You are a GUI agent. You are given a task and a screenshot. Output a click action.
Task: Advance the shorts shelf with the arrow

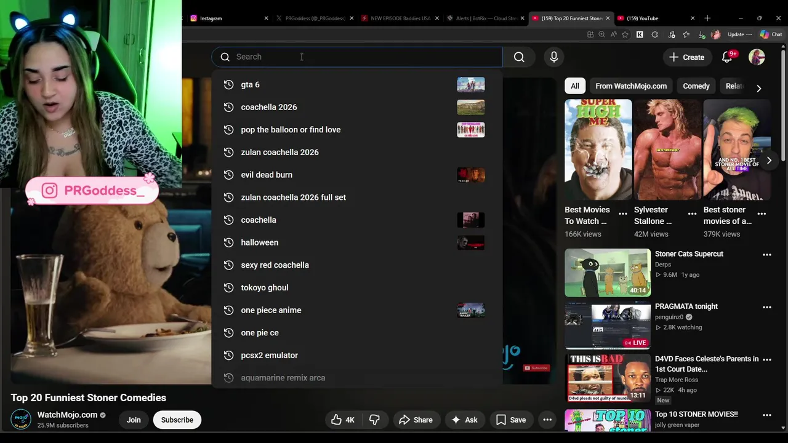[x=769, y=161]
